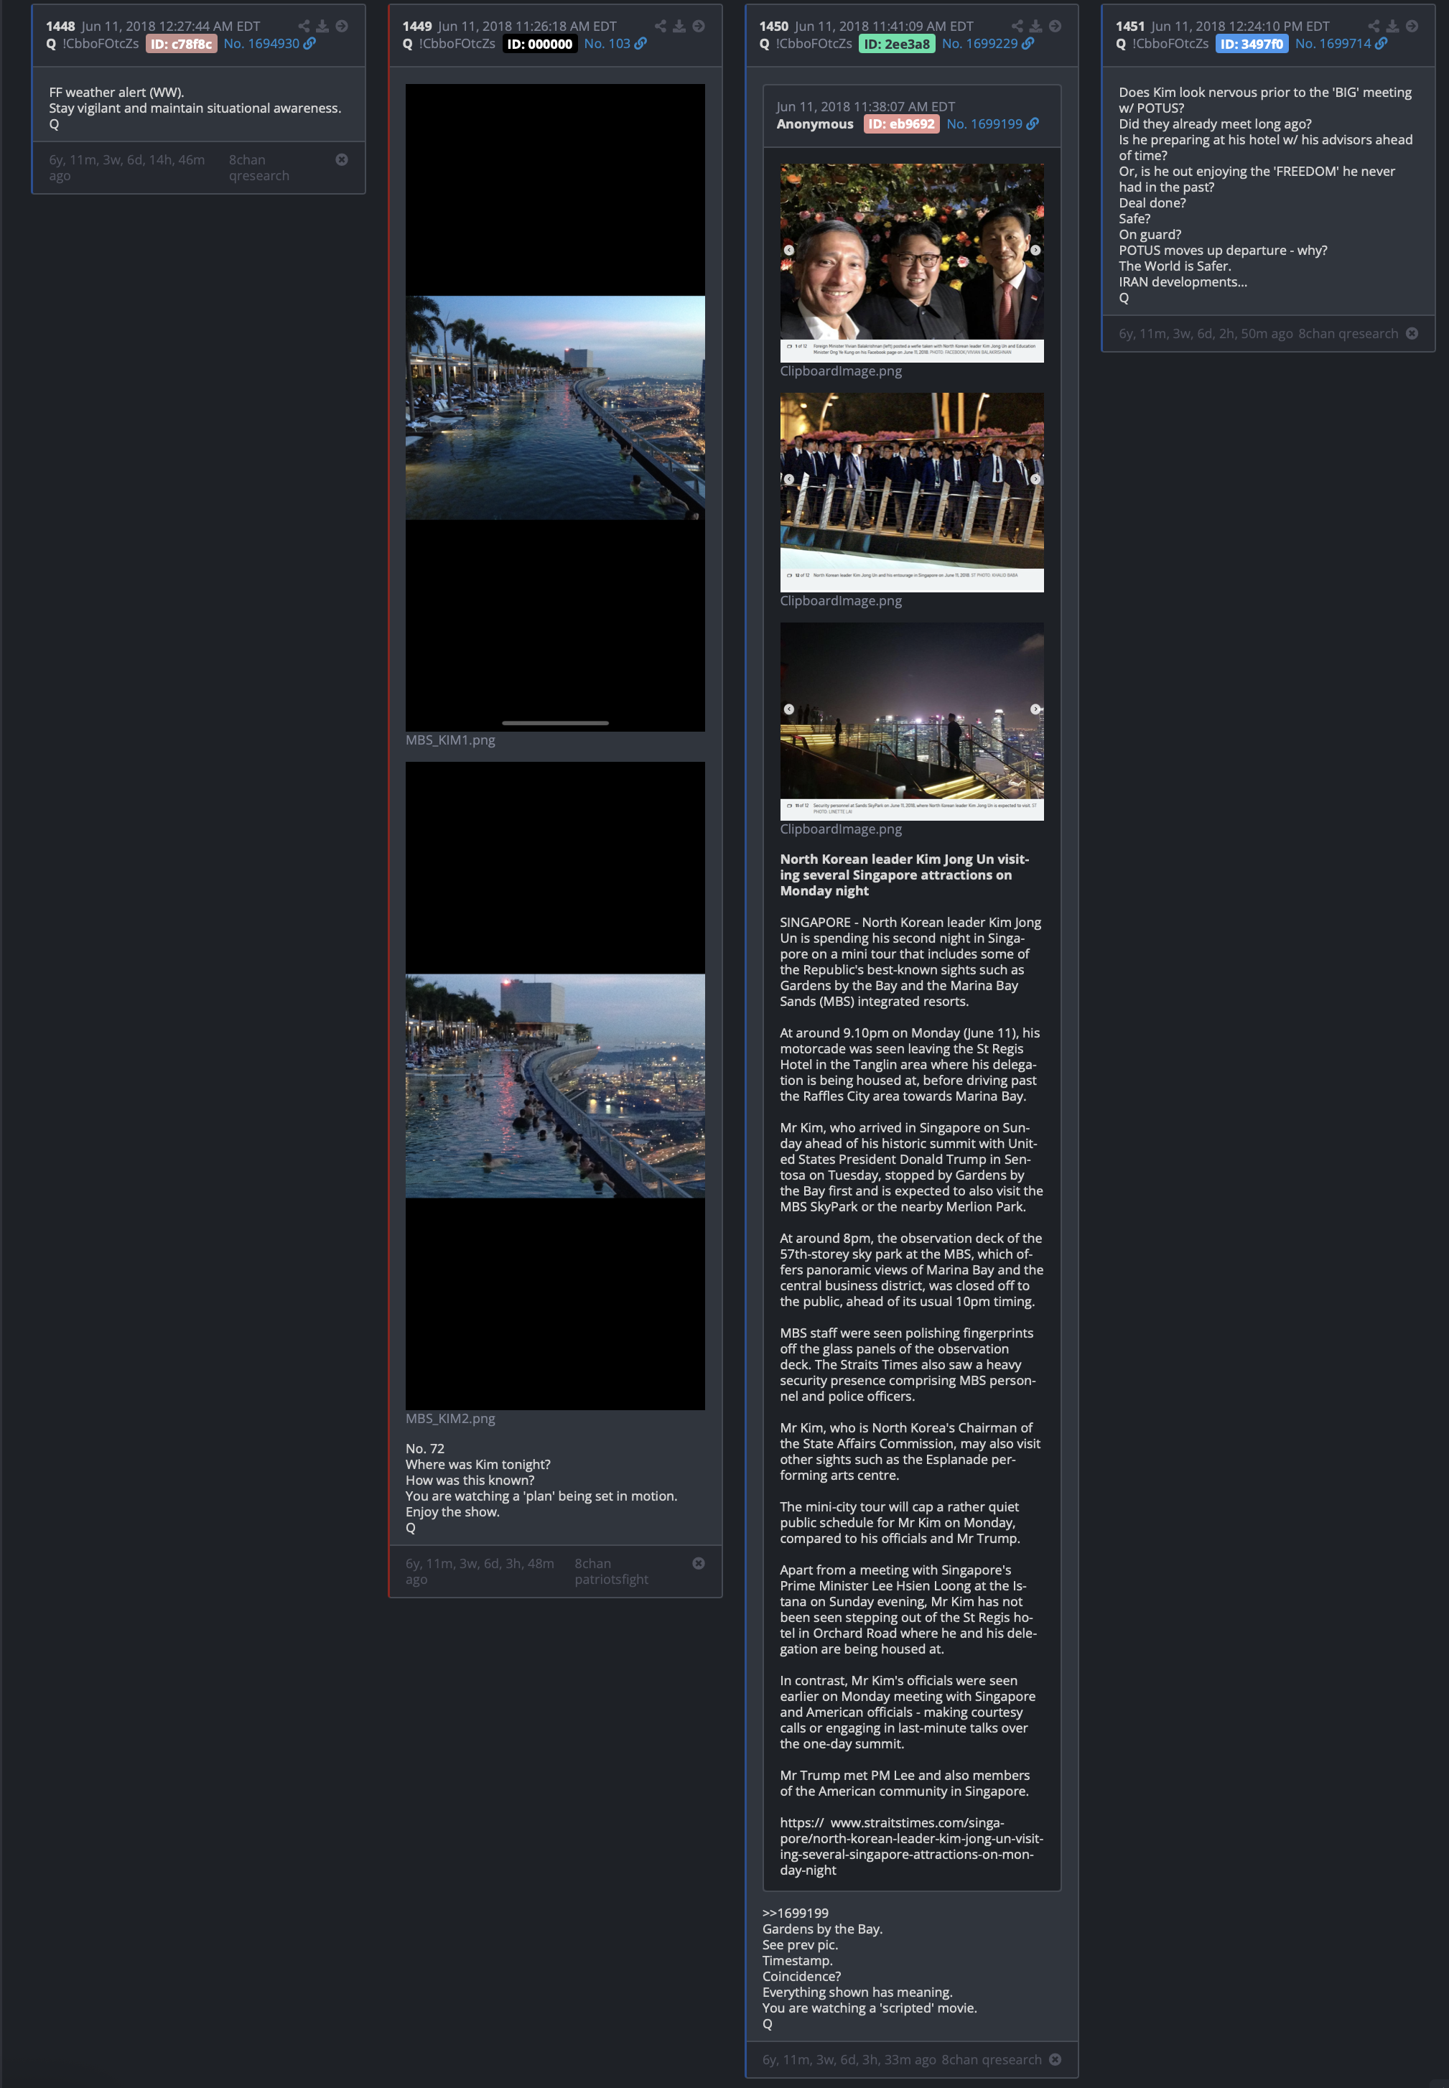This screenshot has height=2088, width=1449.
Task: Click timestamp "Jun 11, 2018 12:24:10 PM EDT"
Action: pyautogui.click(x=1240, y=27)
